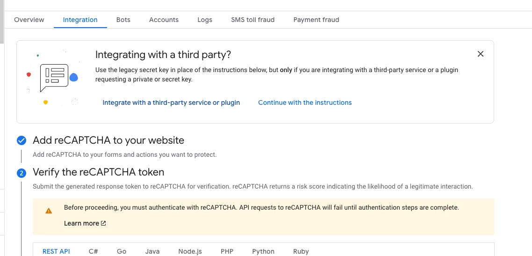Select the Node.js code tab
532x256 pixels.
tap(190, 251)
